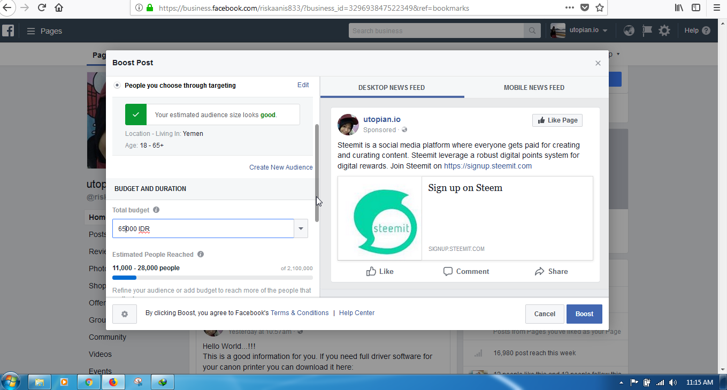
Task: Open Videos in the page sidebar
Action: [100, 354]
